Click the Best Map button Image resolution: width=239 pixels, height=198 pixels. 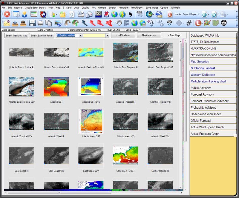[x=174, y=35]
